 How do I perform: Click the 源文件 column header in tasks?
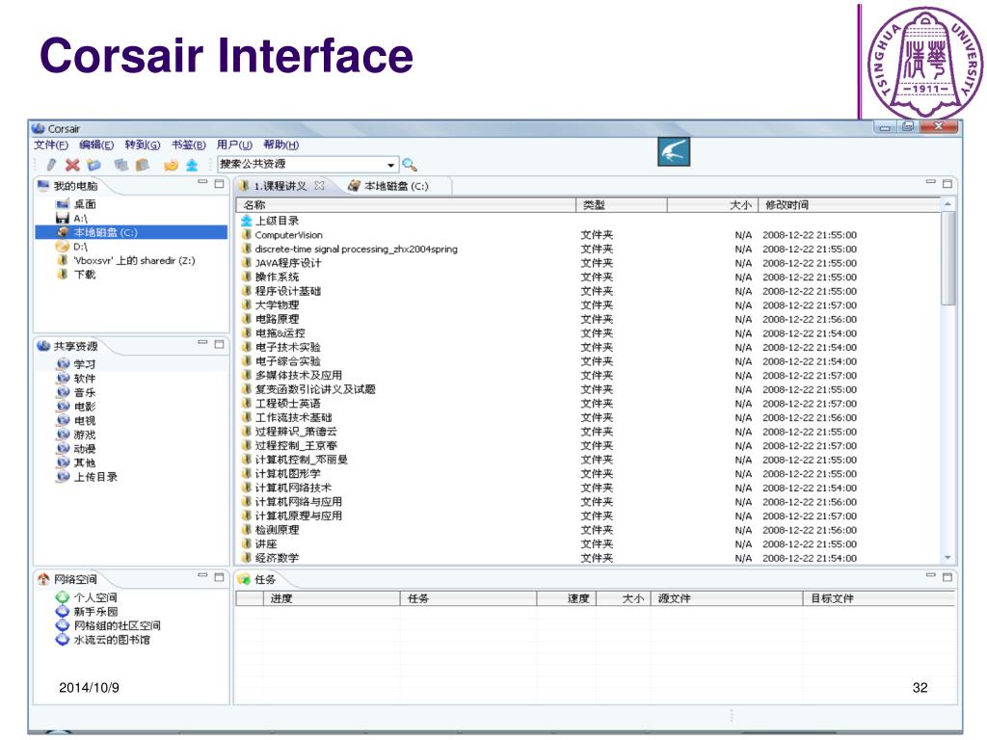pos(727,598)
